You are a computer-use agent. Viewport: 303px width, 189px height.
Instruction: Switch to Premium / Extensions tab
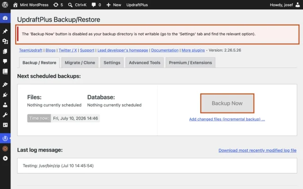point(190,63)
